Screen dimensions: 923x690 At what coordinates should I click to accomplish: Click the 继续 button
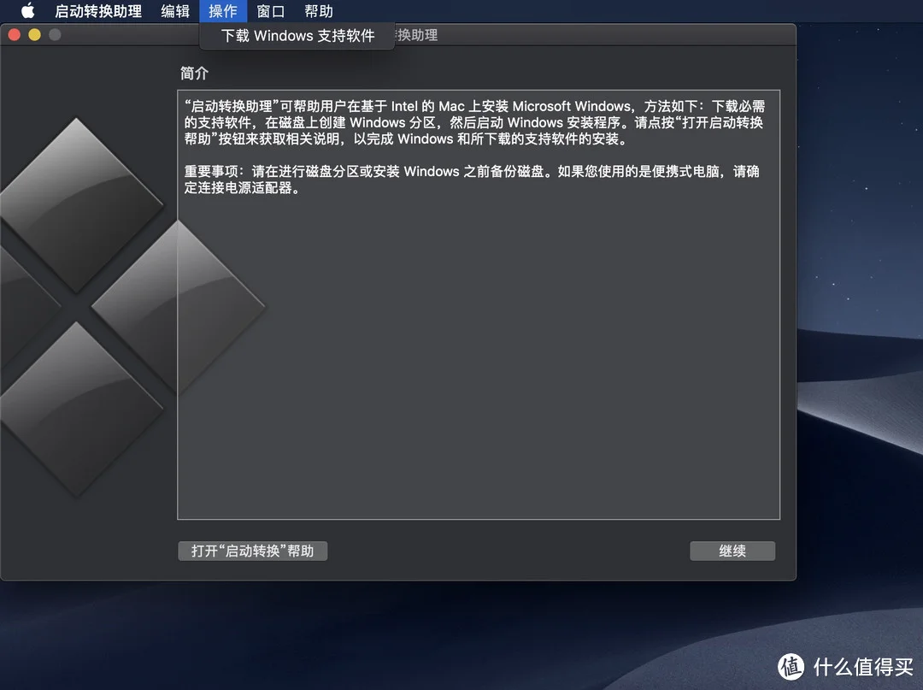732,551
